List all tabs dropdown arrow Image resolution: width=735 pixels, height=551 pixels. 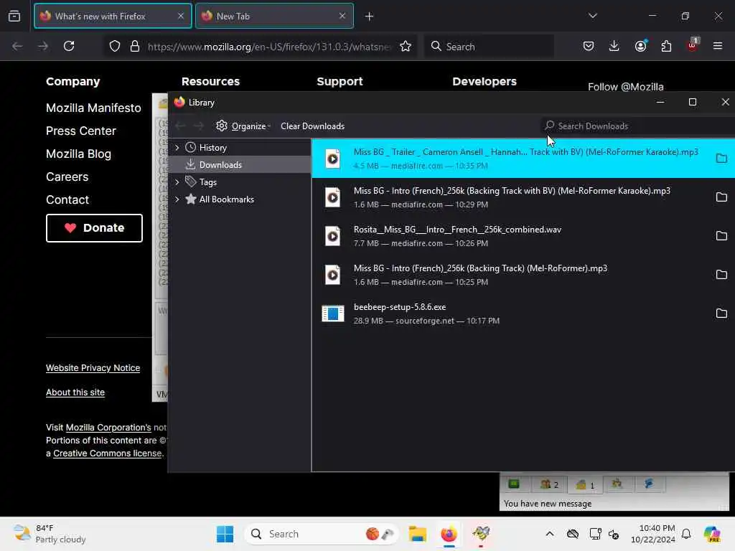[592, 16]
